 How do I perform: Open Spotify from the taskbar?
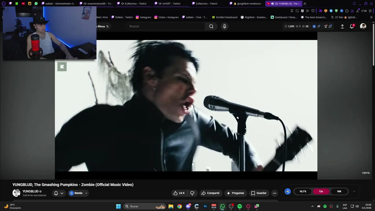240,206
